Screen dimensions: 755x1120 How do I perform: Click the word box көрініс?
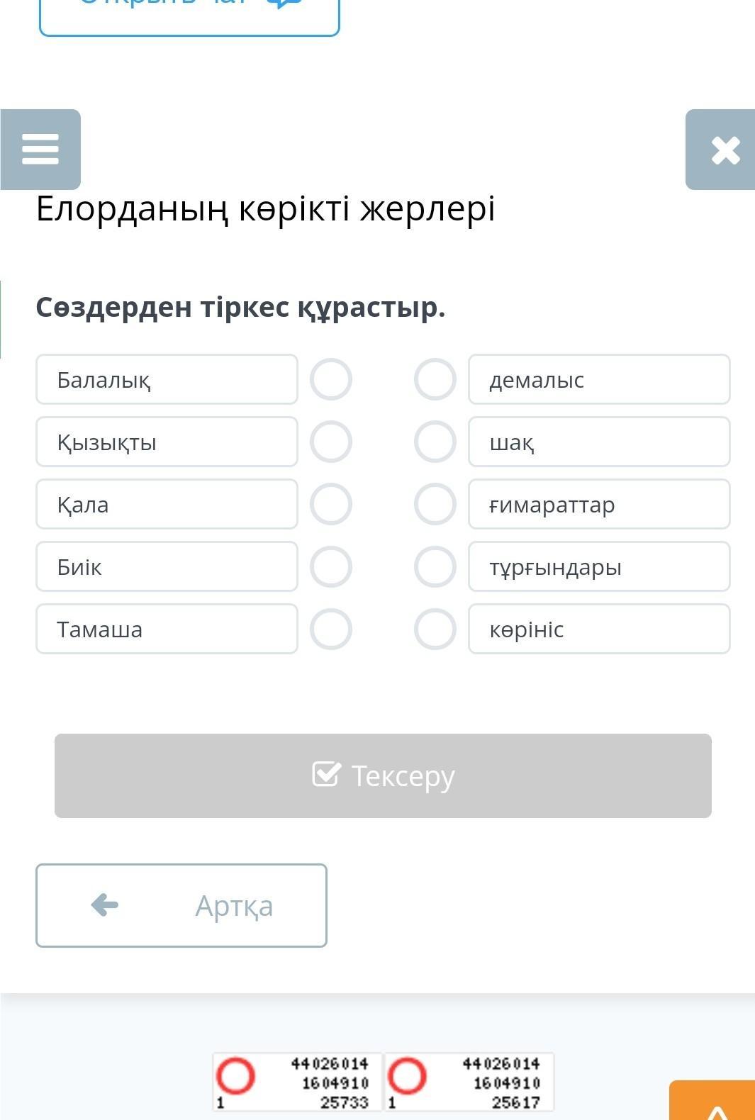coord(599,629)
